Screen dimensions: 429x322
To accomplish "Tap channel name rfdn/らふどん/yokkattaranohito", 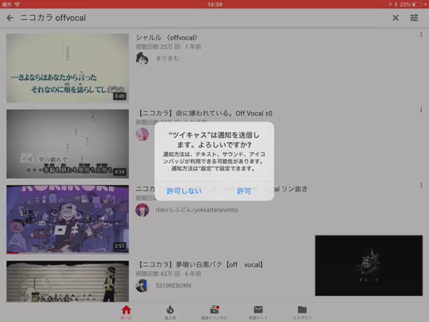I will click(x=196, y=210).
